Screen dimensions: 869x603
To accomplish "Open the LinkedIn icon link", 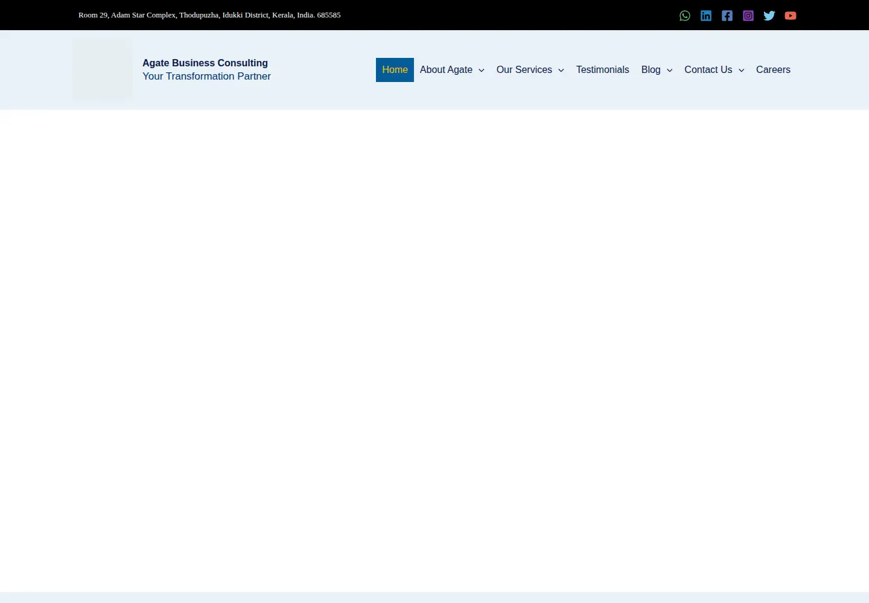I will (x=706, y=16).
